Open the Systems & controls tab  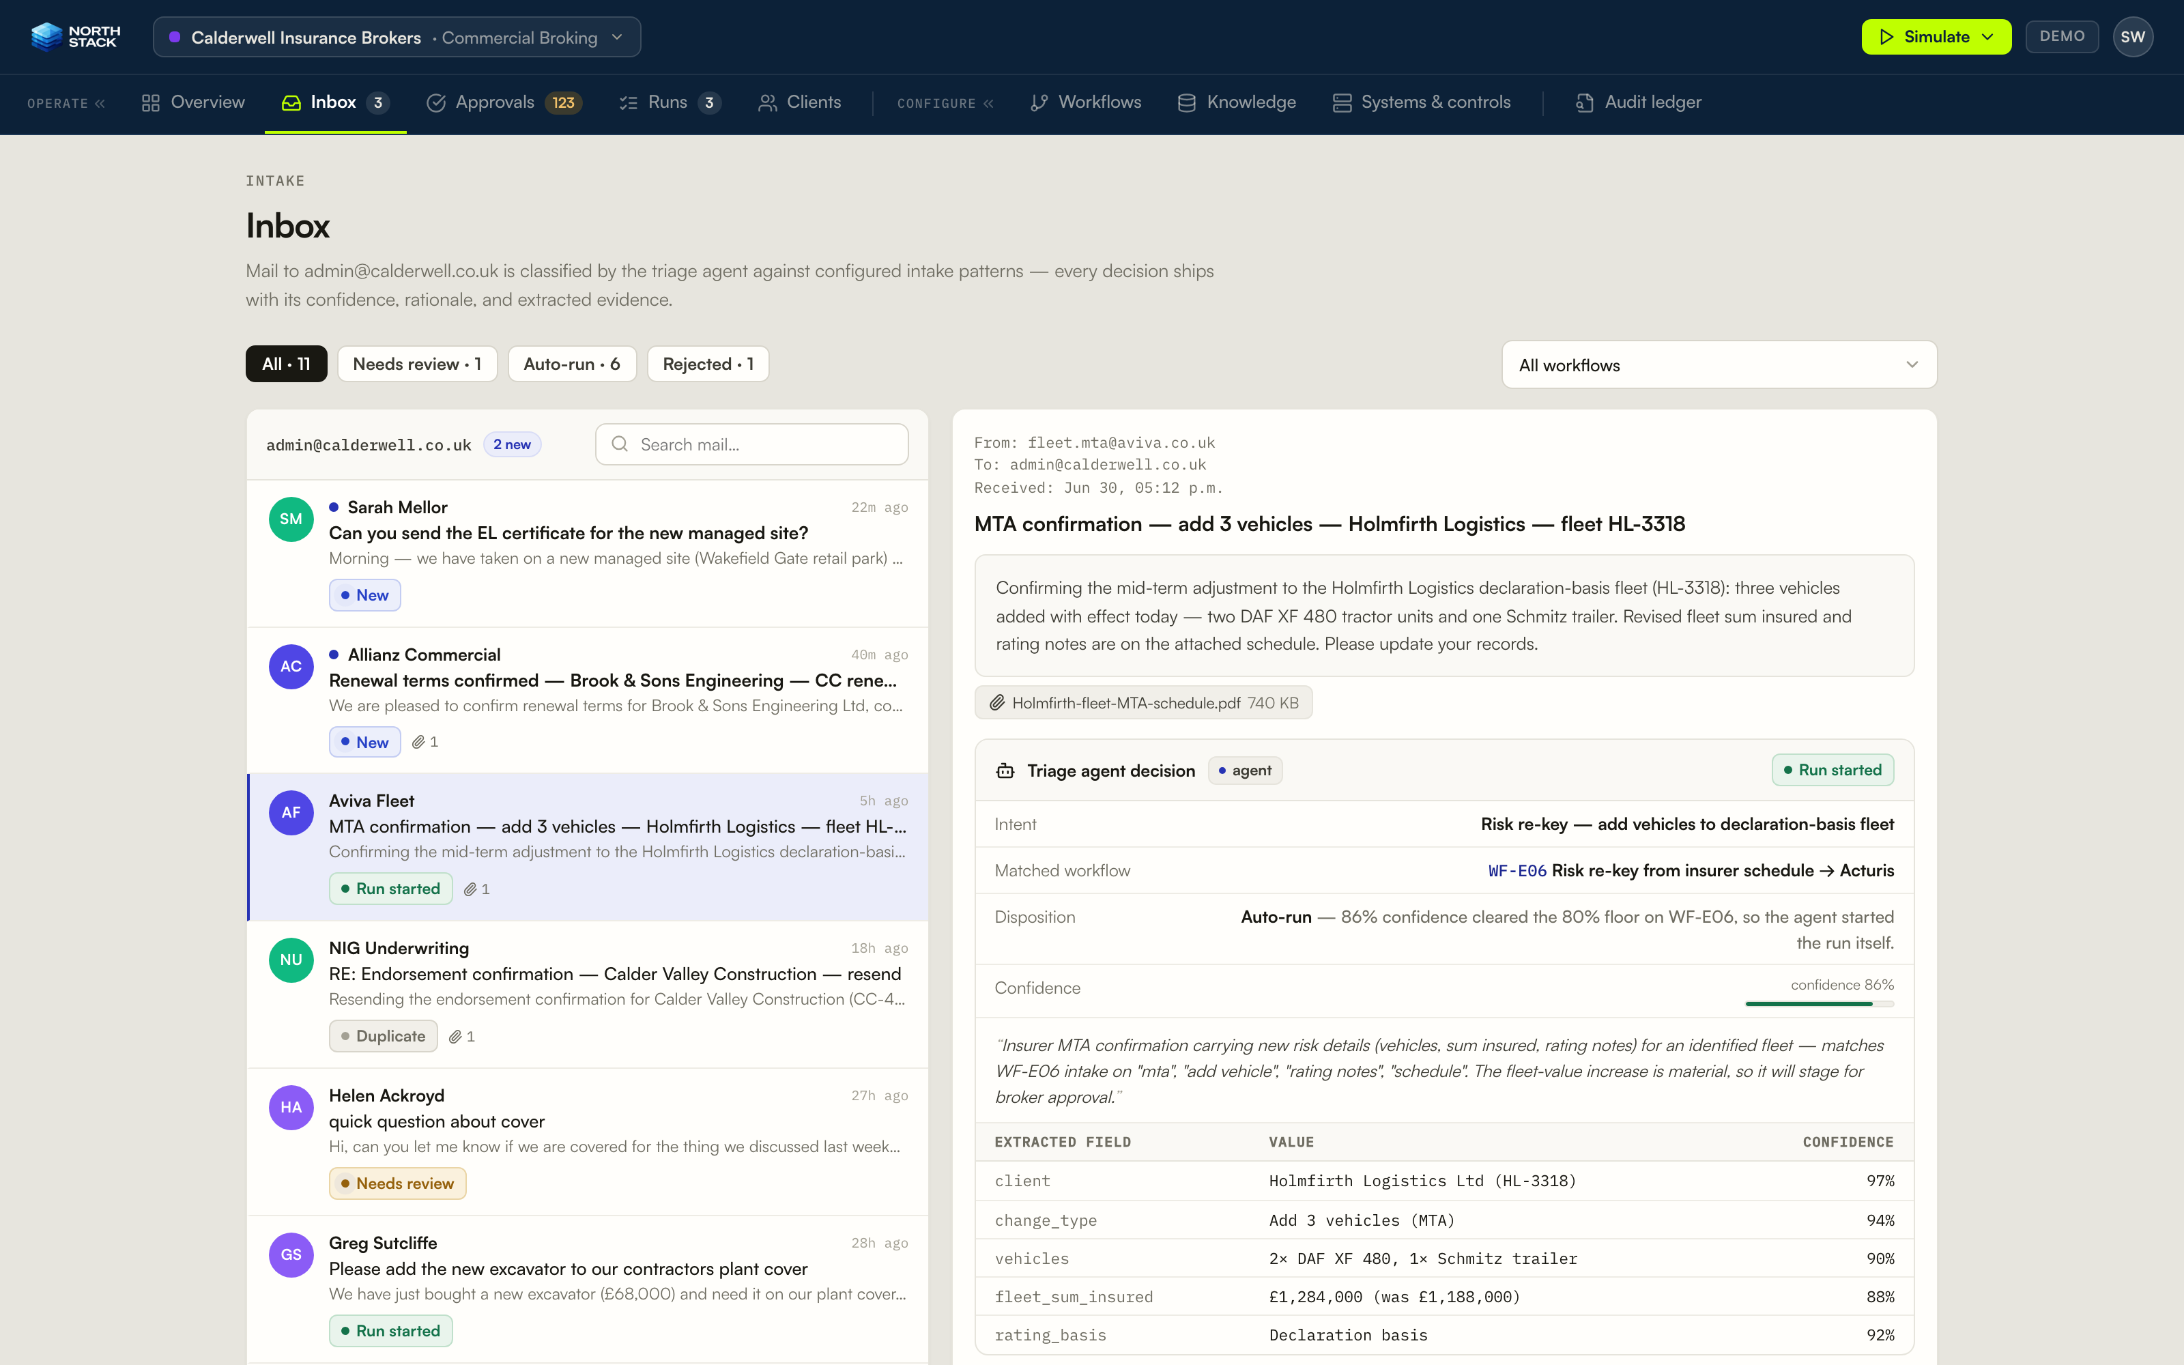click(1422, 103)
